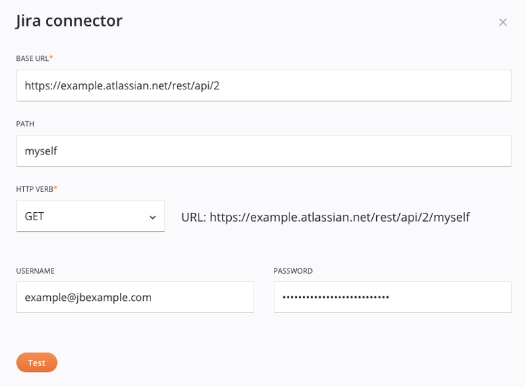
Task: Click the USERNAME field label
Action: tap(35, 271)
